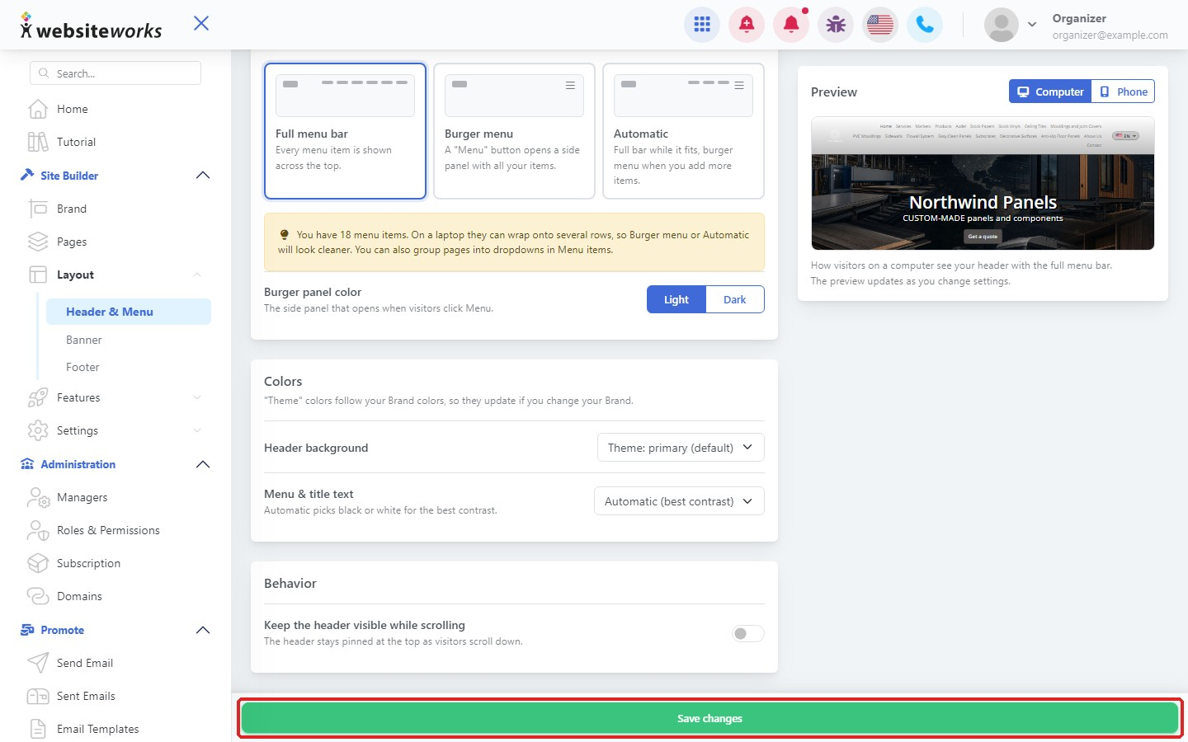Collapse the Administration section
The width and height of the screenshot is (1188, 742).
tap(203, 464)
